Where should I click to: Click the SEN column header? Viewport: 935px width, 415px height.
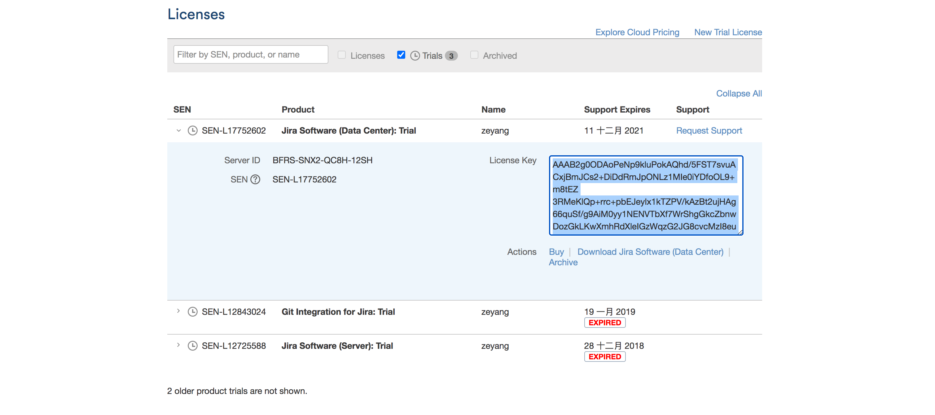182,109
